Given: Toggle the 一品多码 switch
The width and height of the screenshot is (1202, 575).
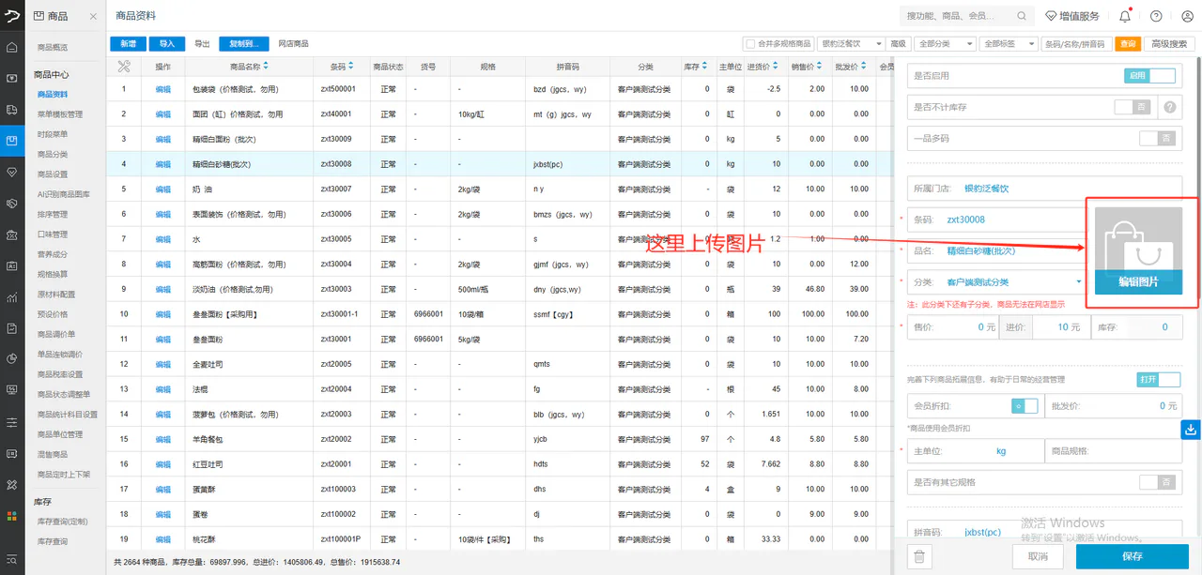Looking at the screenshot, I should pos(1157,138).
